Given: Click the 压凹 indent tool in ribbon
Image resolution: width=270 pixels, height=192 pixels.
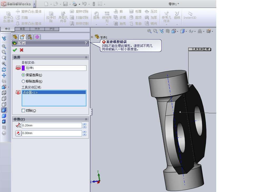Looking at the screenshot, I should pyautogui.click(x=151, y=12).
